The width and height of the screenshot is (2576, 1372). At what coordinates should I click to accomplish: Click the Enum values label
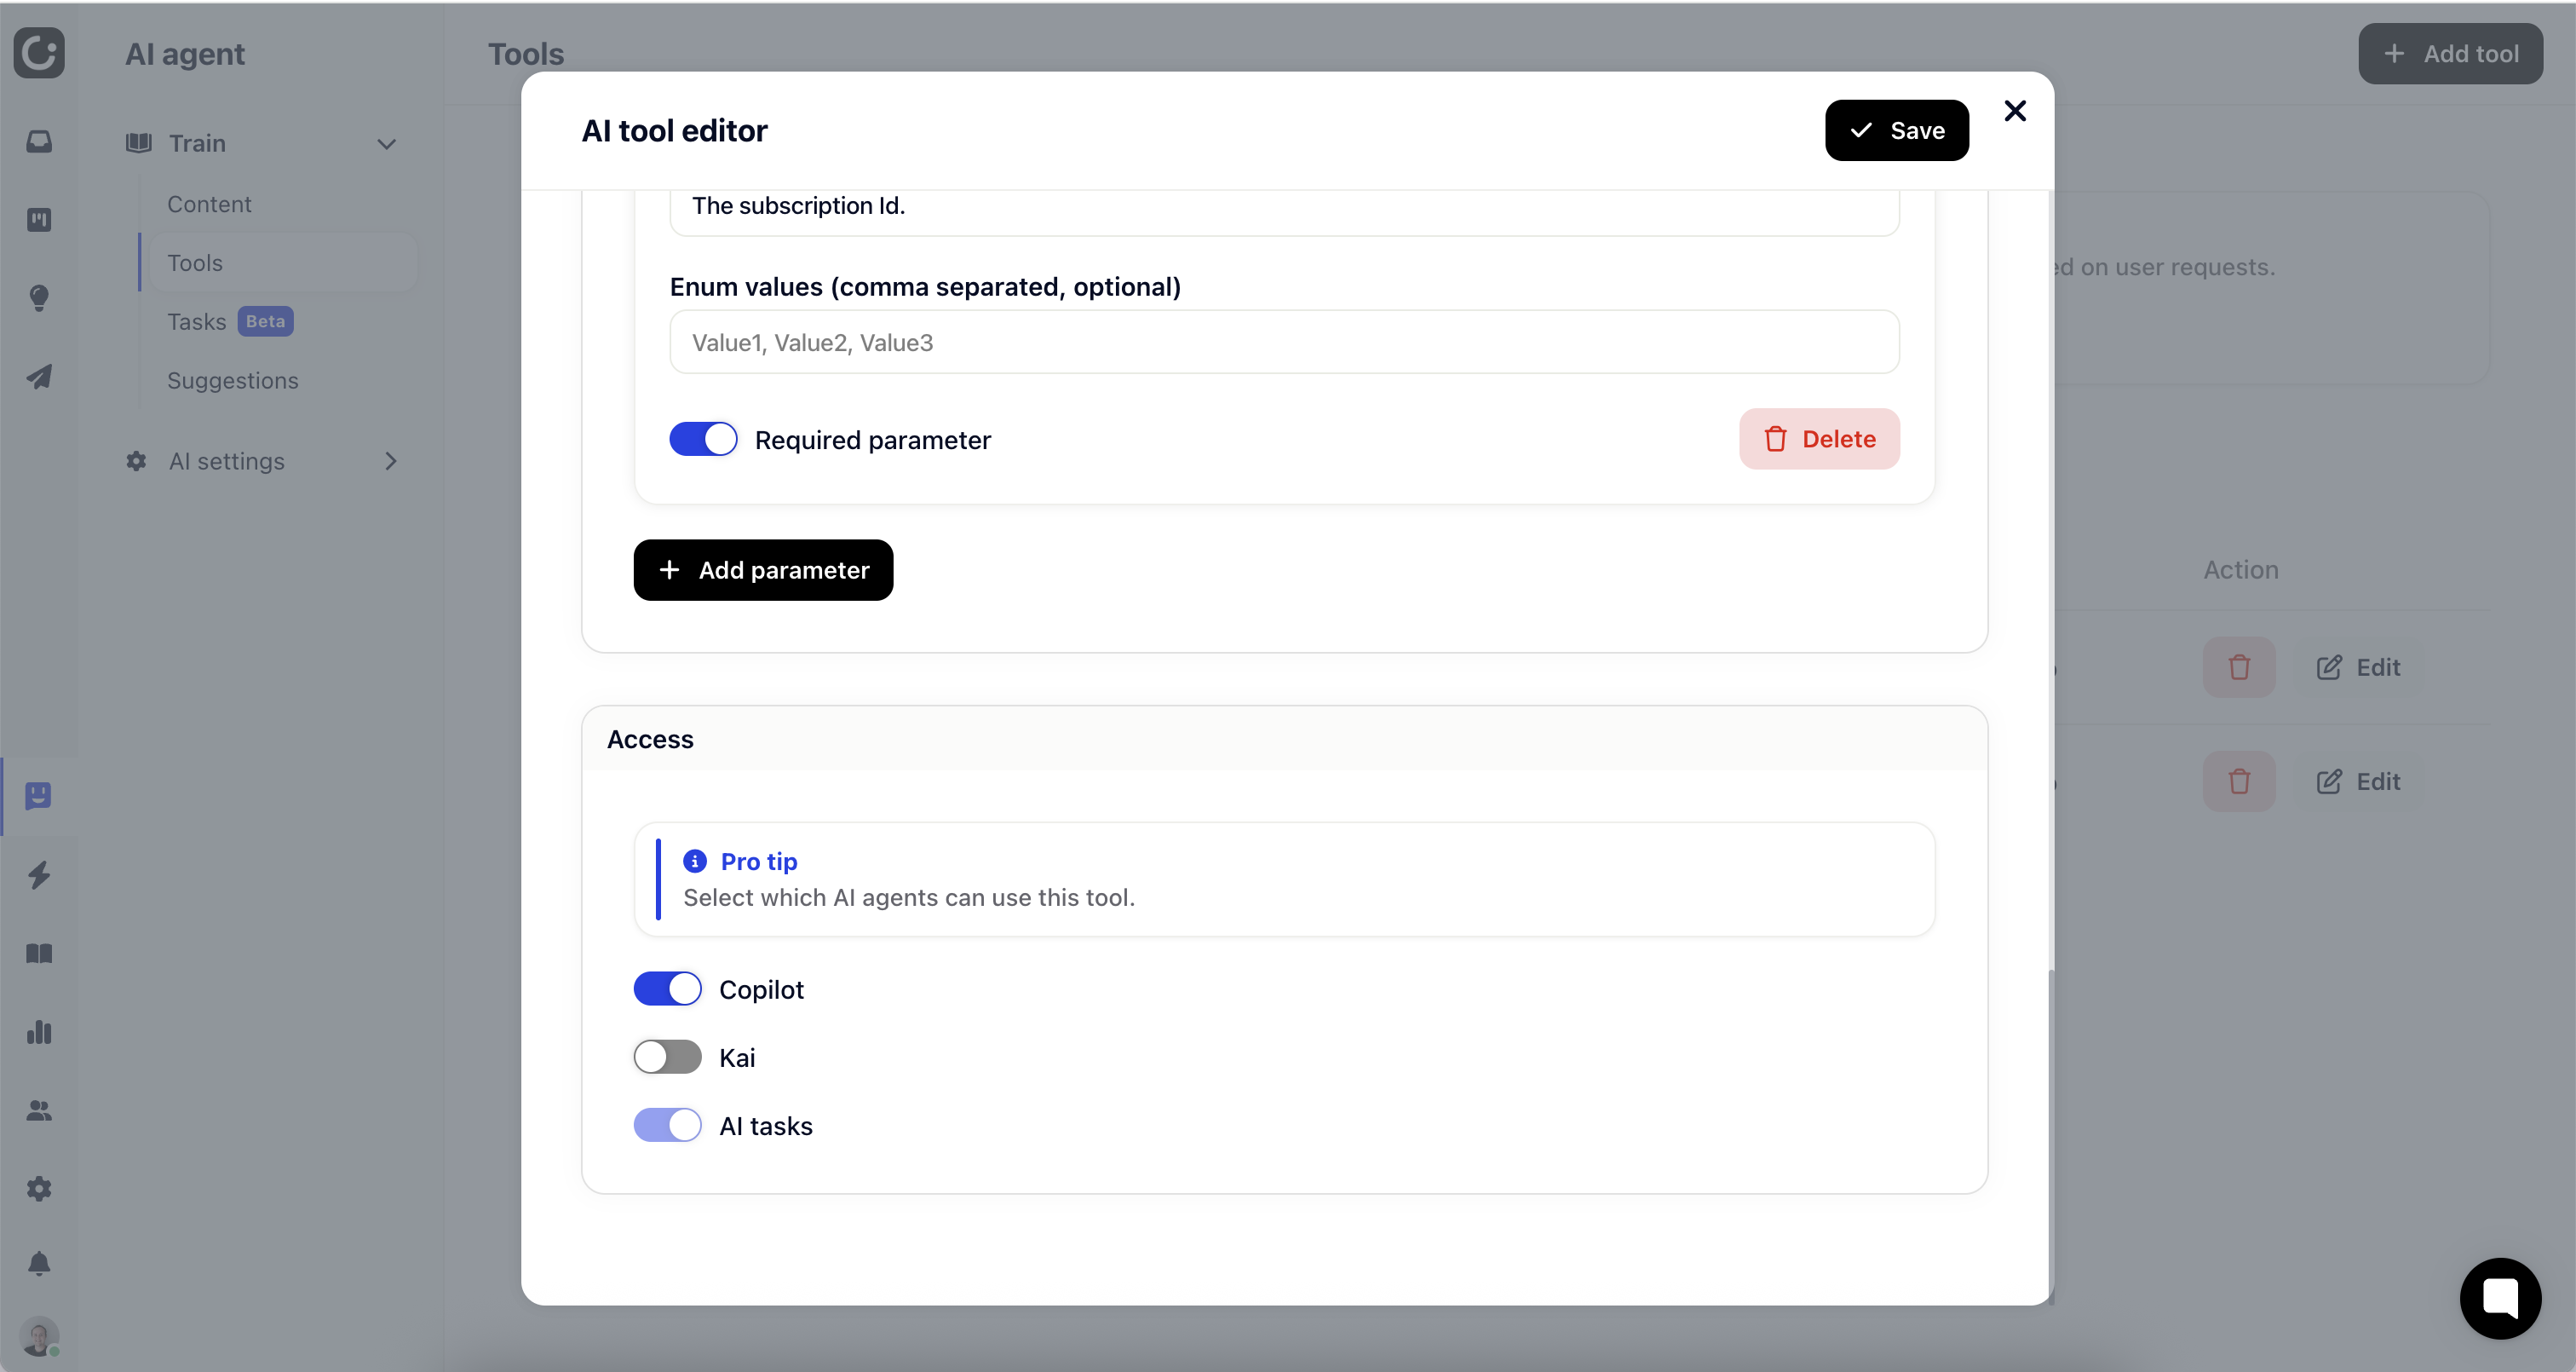(925, 287)
